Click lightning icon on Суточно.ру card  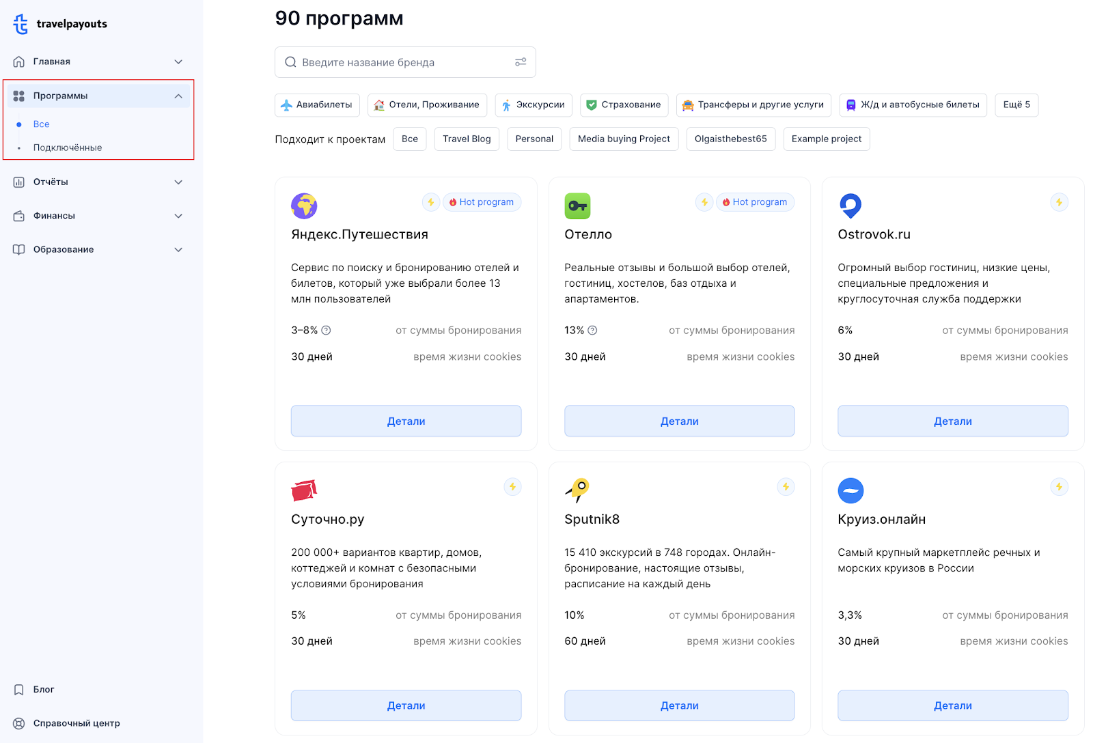click(512, 487)
